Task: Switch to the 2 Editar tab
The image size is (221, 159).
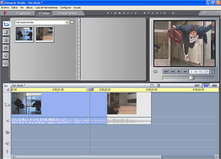Action: 44,14
